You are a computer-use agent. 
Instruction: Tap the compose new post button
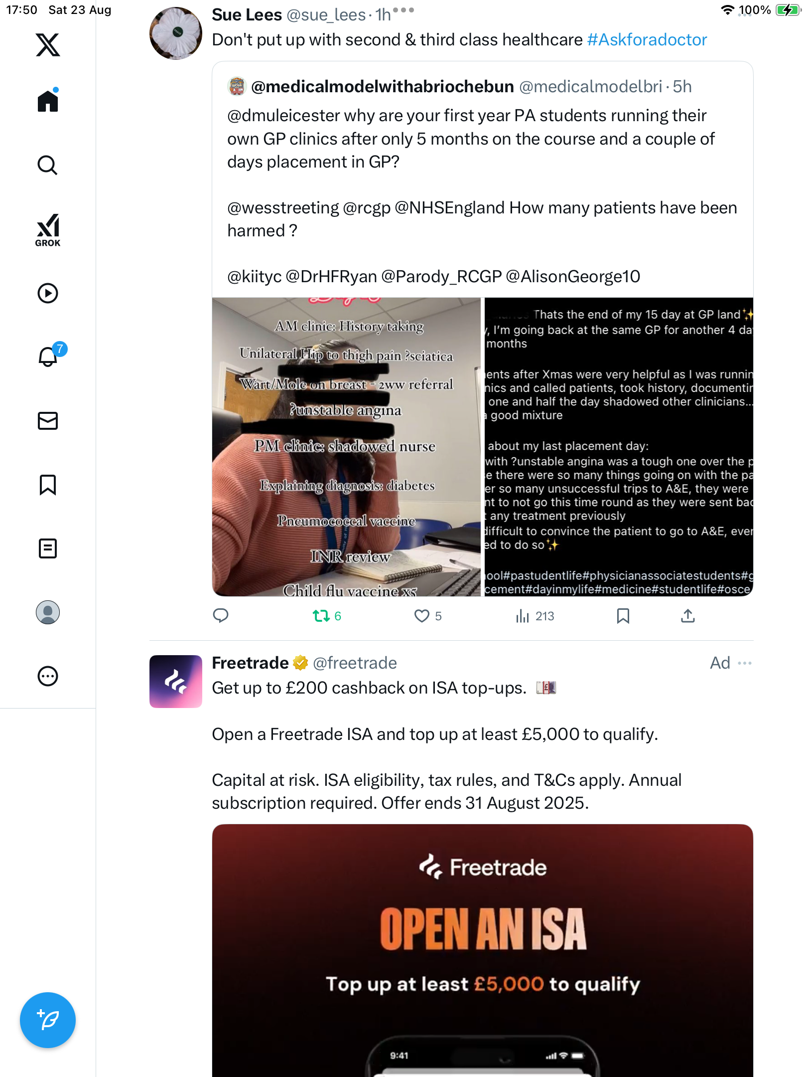point(48,1020)
